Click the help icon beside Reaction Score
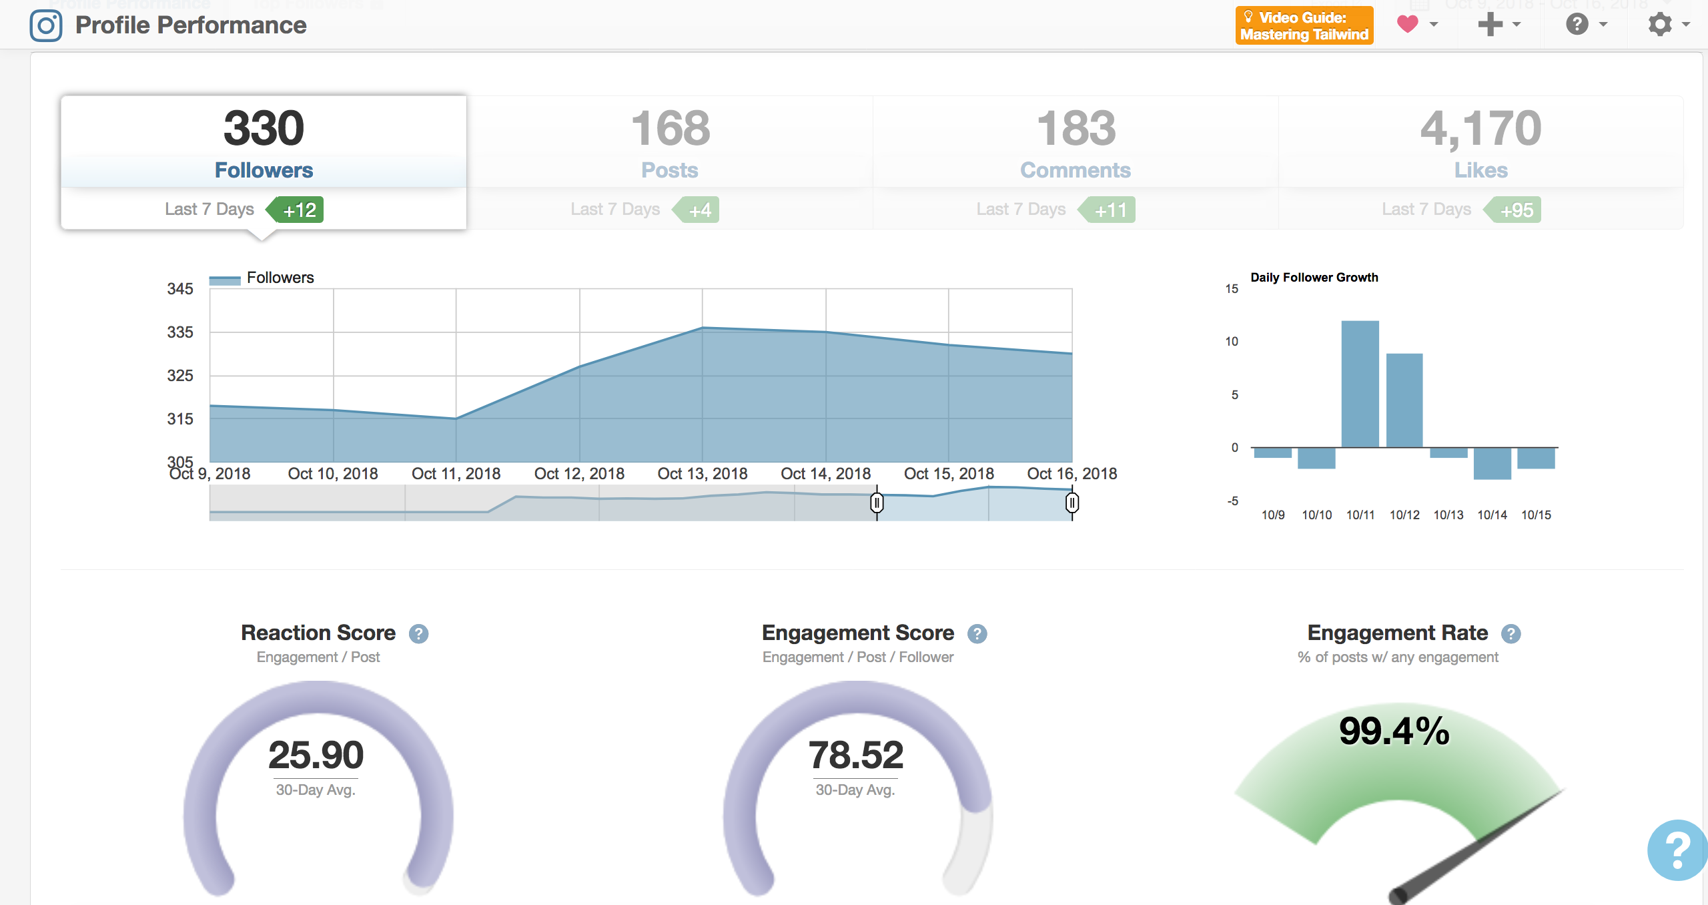The width and height of the screenshot is (1708, 905). (420, 633)
